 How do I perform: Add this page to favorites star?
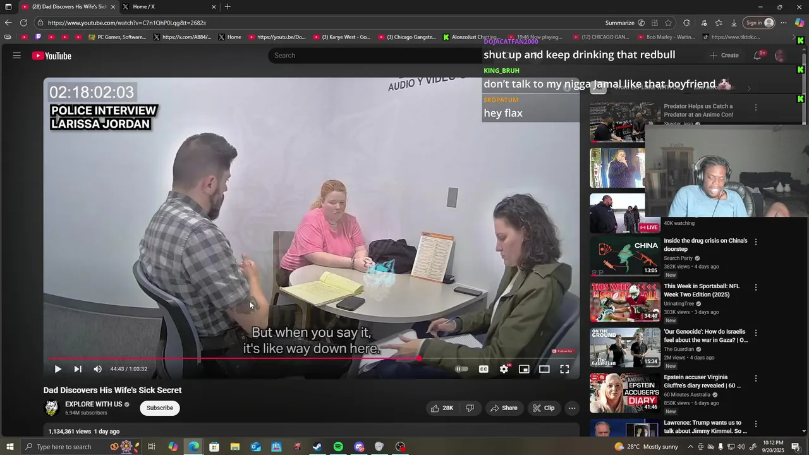668,23
